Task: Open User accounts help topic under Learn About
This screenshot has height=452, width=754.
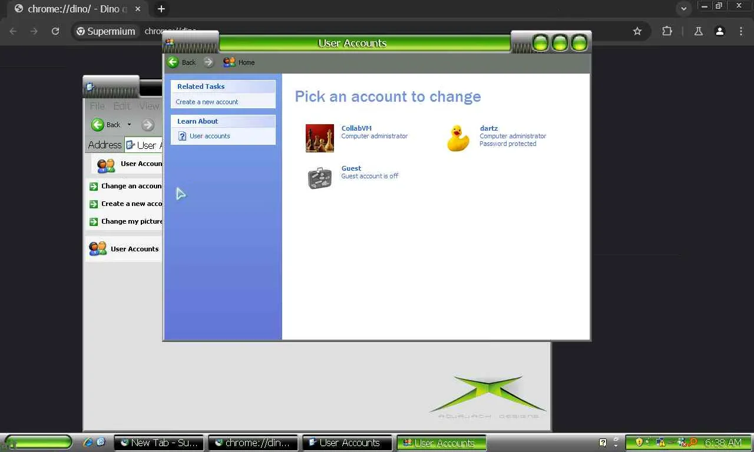Action: coord(210,136)
